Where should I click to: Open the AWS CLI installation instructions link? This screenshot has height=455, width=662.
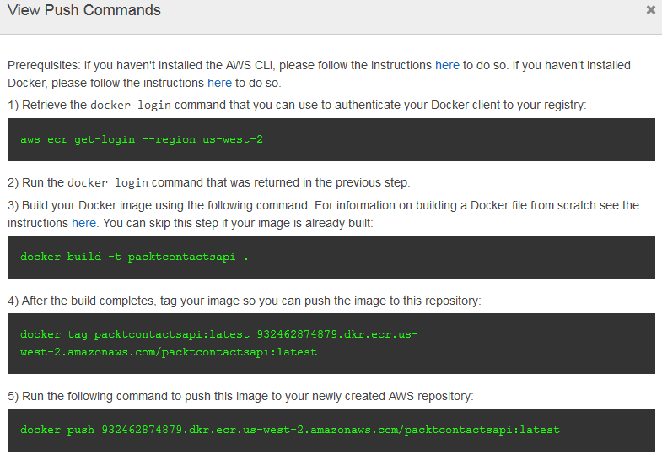pyautogui.click(x=447, y=65)
